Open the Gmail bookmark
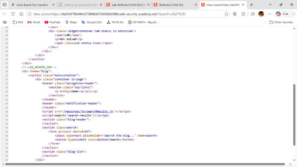Screen dimensions: 297x167 click(34, 22)
